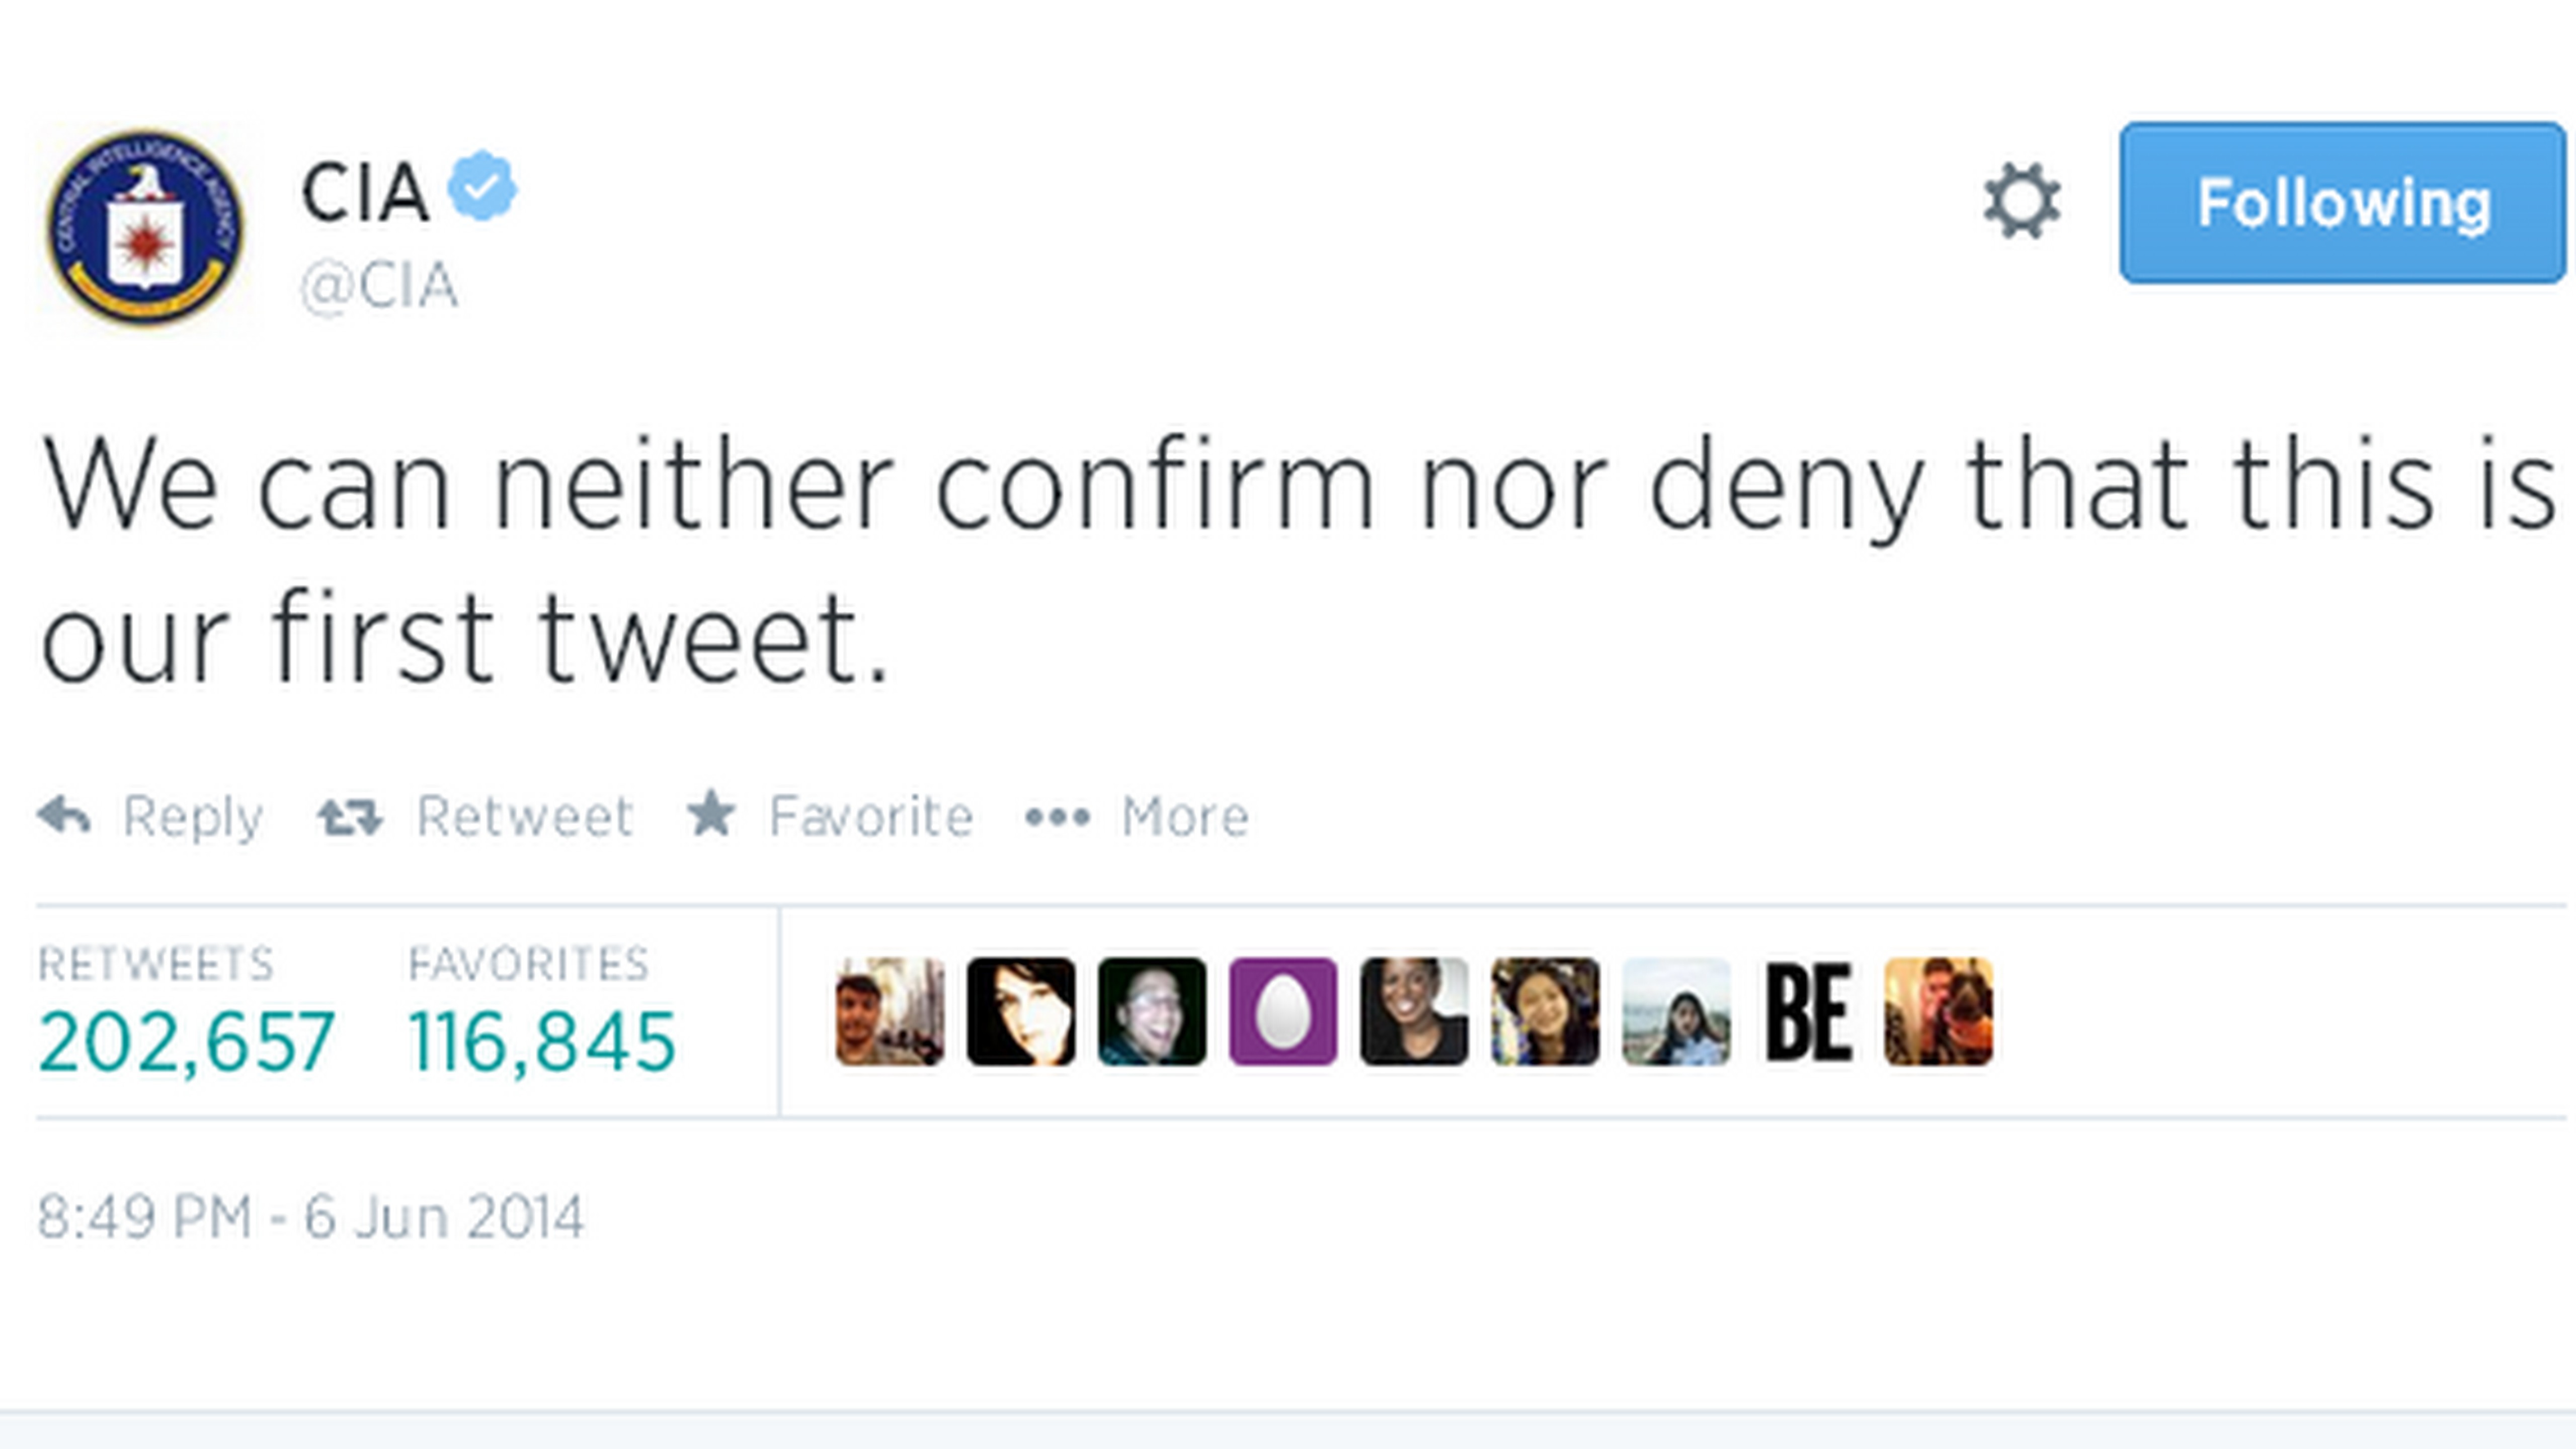Viewport: 2576px width, 1449px height.
Task: Click the Favorite star icon
Action: click(711, 813)
